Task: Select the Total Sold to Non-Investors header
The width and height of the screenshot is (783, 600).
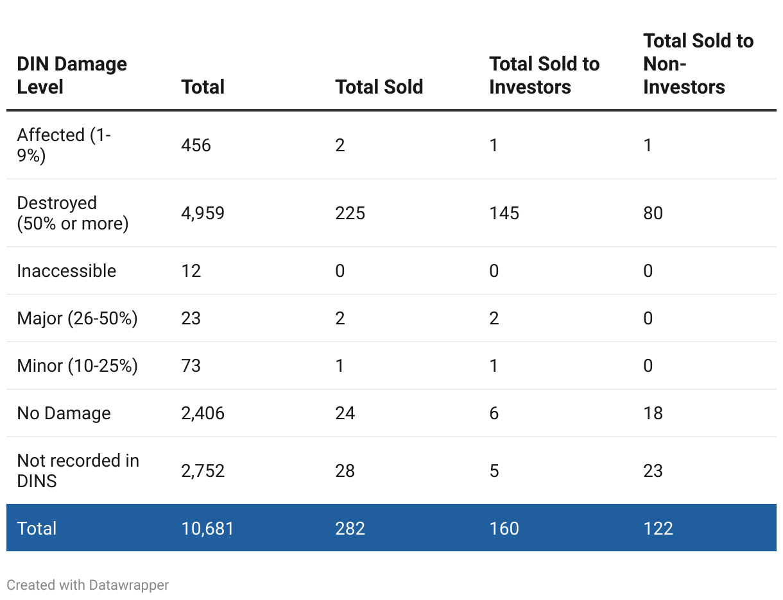Action: click(698, 64)
